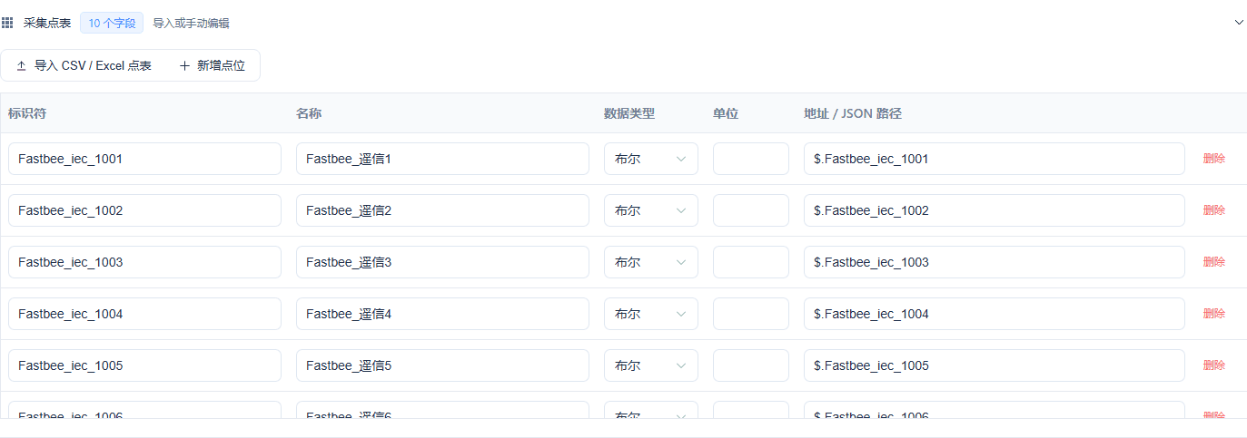The image size is (1247, 438).
Task: Edit JSON path $.Fastbee_iec_1003
Action: click(x=995, y=262)
